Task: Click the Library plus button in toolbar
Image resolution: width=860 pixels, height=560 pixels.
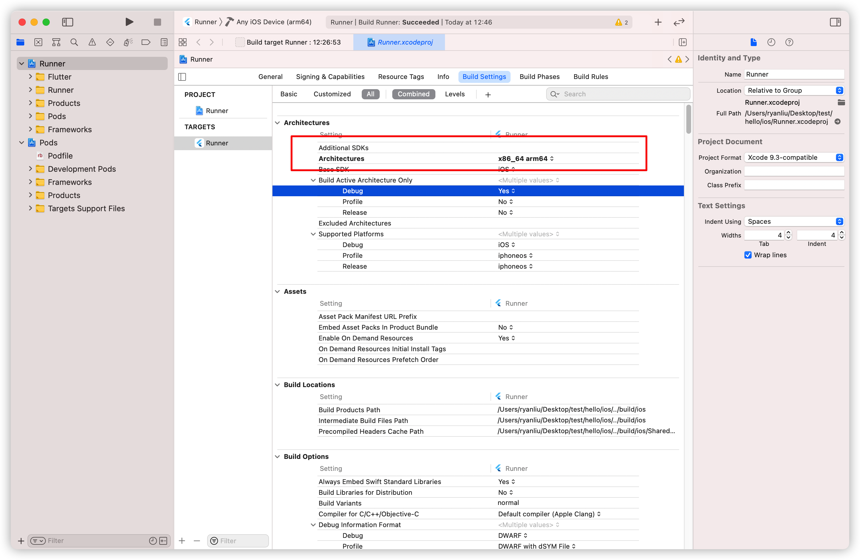Action: (x=658, y=22)
